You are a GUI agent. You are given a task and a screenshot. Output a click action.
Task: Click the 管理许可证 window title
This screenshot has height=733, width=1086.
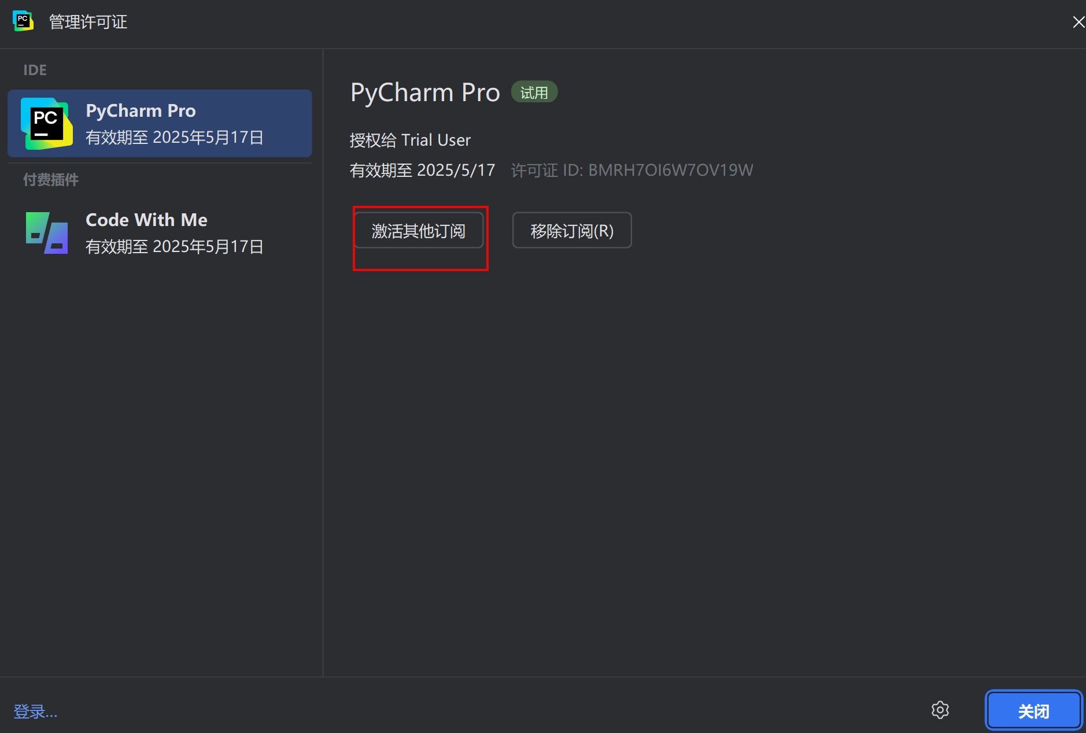[x=88, y=22]
